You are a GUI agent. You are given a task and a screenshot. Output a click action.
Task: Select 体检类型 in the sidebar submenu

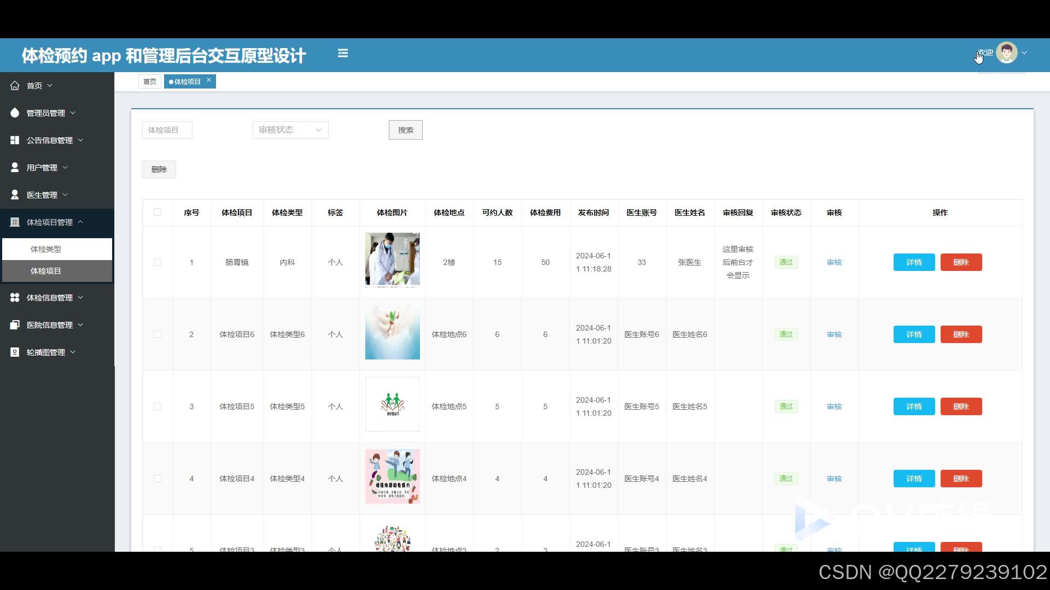click(x=46, y=249)
